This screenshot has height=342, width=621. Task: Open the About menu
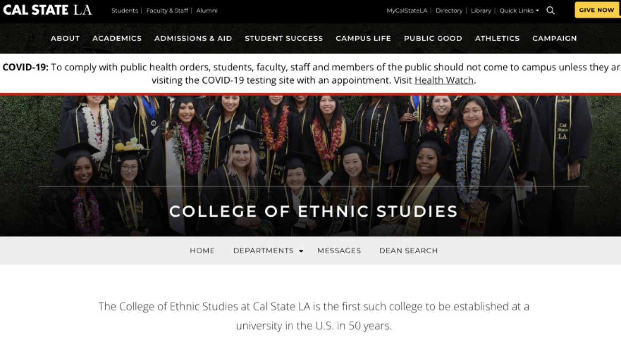65,38
